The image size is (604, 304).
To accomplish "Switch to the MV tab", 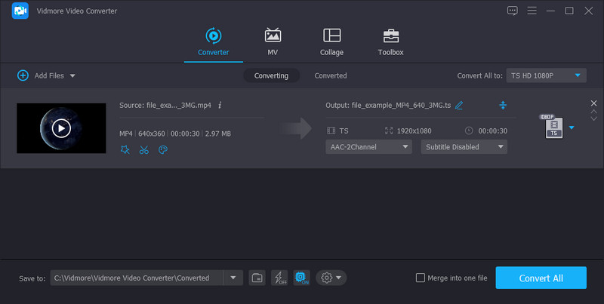I will click(273, 42).
